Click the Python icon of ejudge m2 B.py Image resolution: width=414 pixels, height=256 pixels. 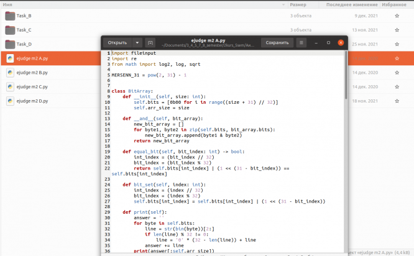coord(10,73)
